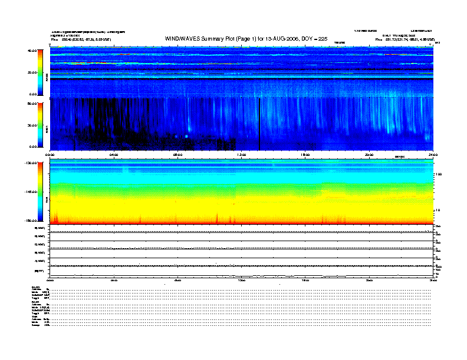467x360 pixels.
Task: Click the rotated RAD2 axis label
Action: (47, 77)
